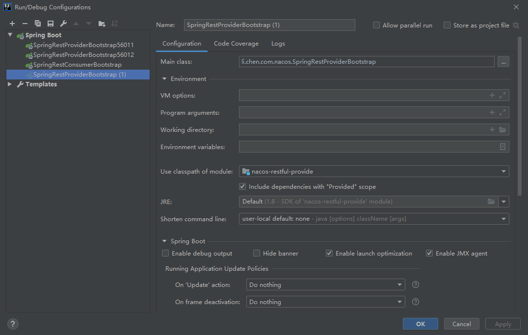Viewport: 528px width, 335px height.
Task: Open Use classpath of module dropdown
Action: 374,171
